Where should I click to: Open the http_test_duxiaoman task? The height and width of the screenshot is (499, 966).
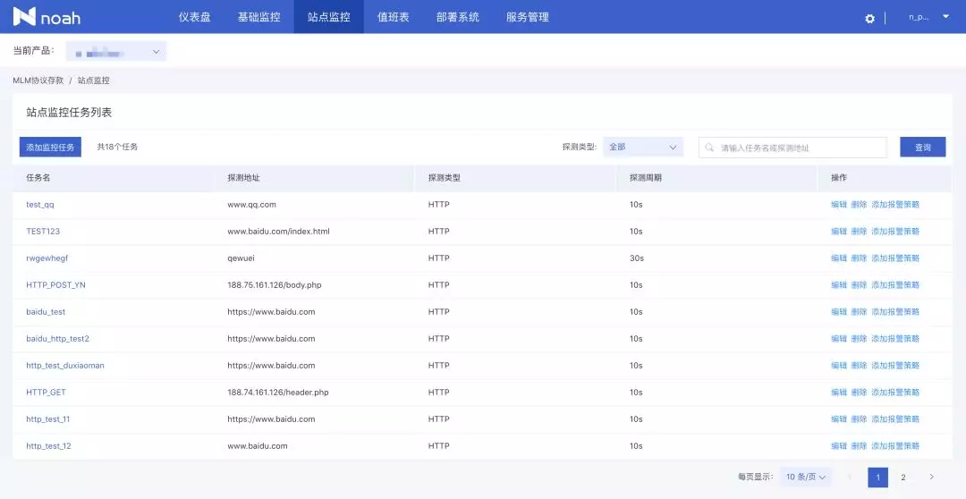(65, 366)
